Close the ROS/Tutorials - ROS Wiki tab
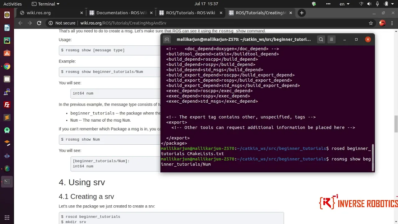Screen dimensions: 398x224 pos(221,13)
